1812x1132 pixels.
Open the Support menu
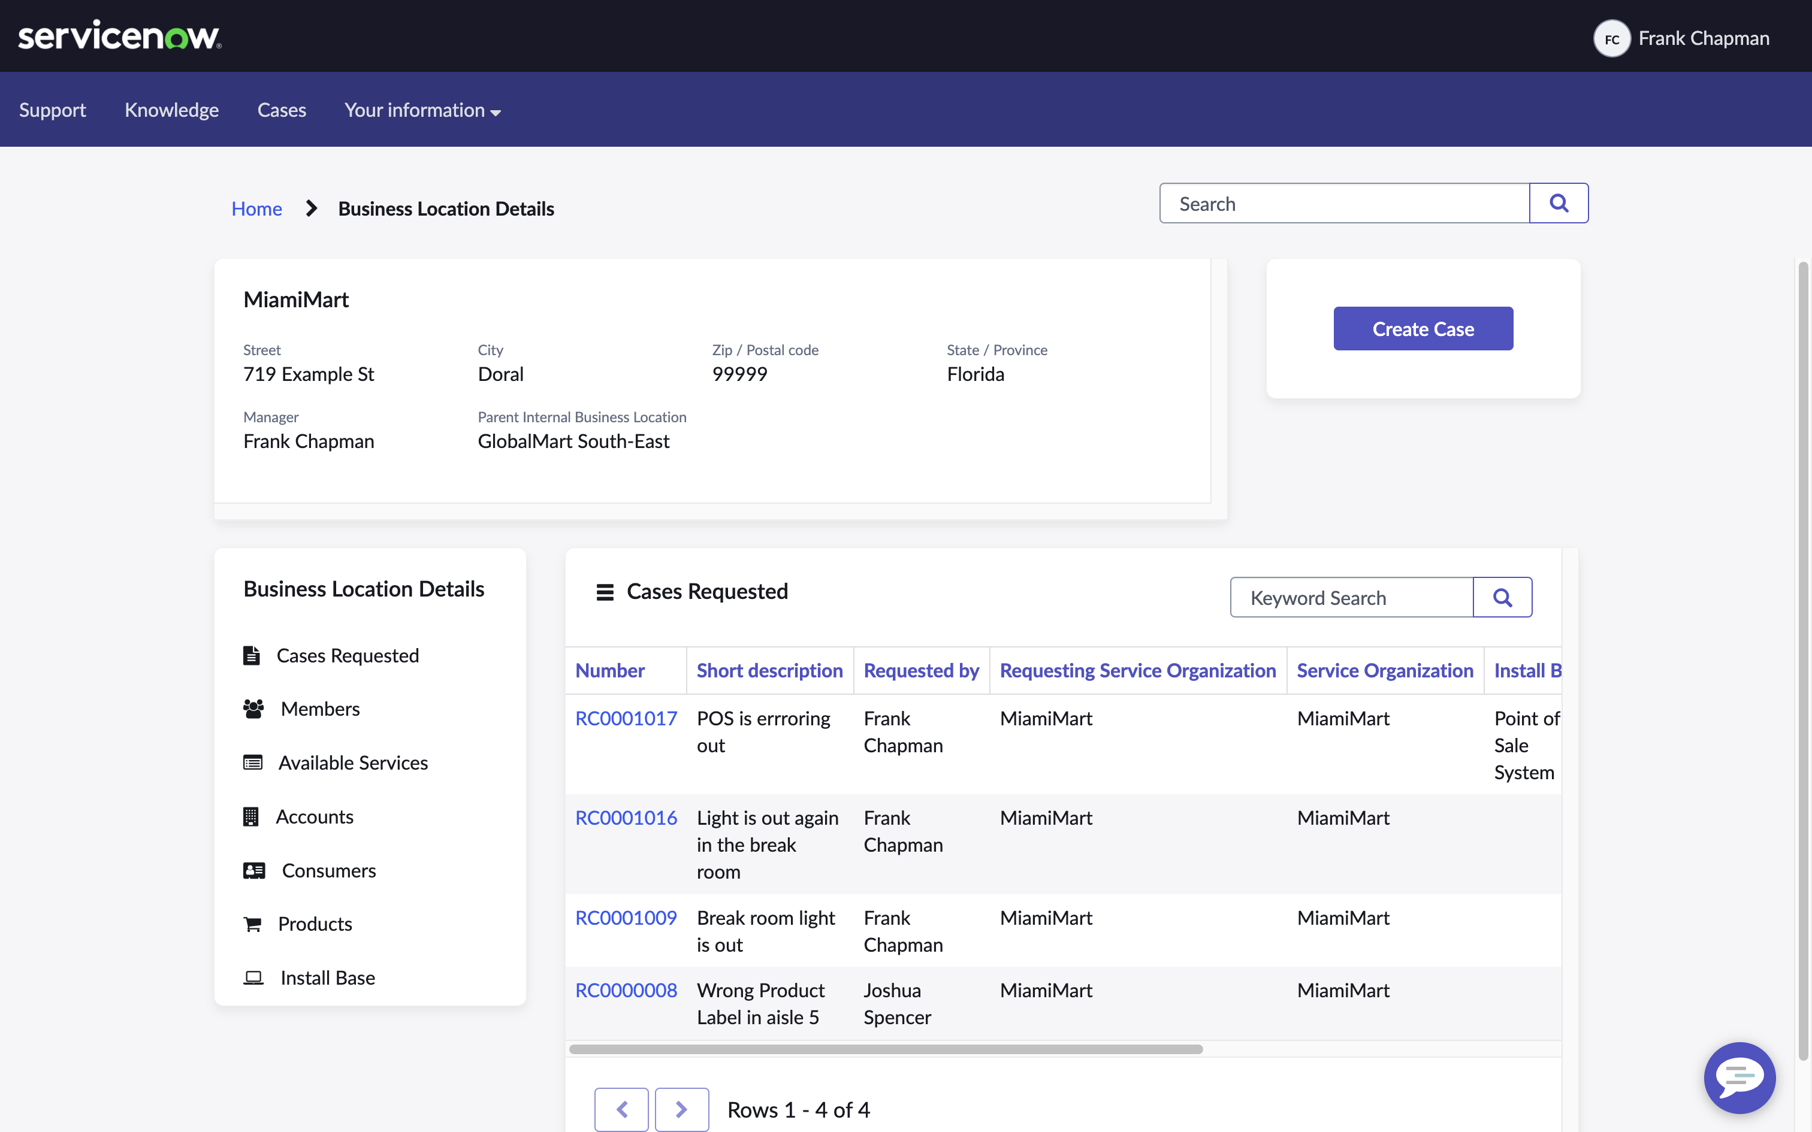52,110
